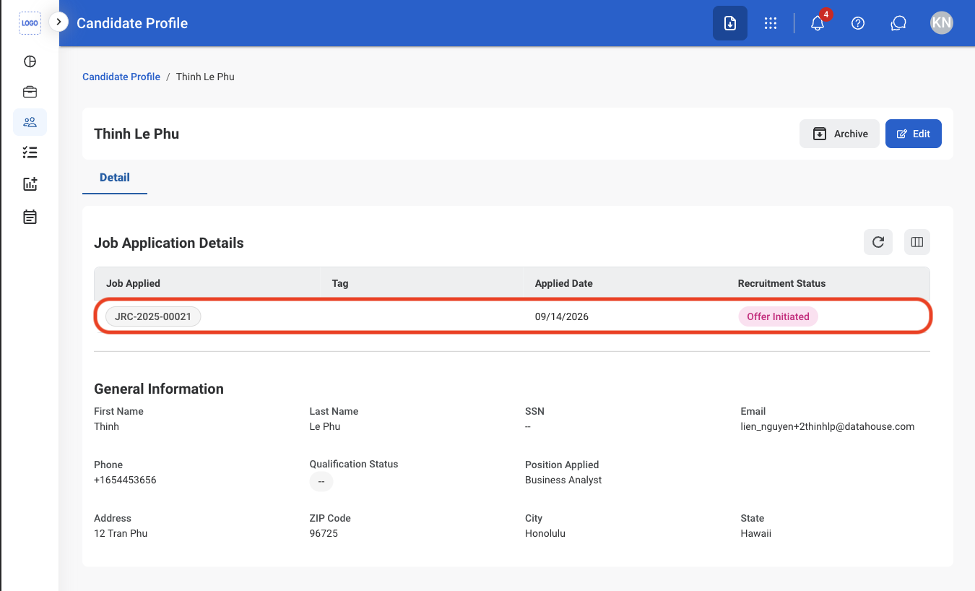Open the apps grid launcher icon
975x591 pixels.
click(x=771, y=23)
